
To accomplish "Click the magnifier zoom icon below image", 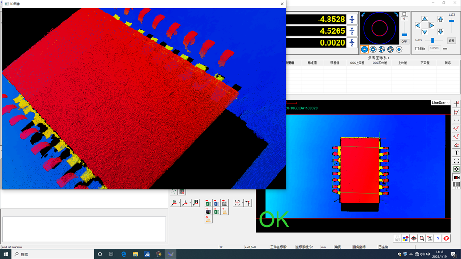I will (x=422, y=239).
